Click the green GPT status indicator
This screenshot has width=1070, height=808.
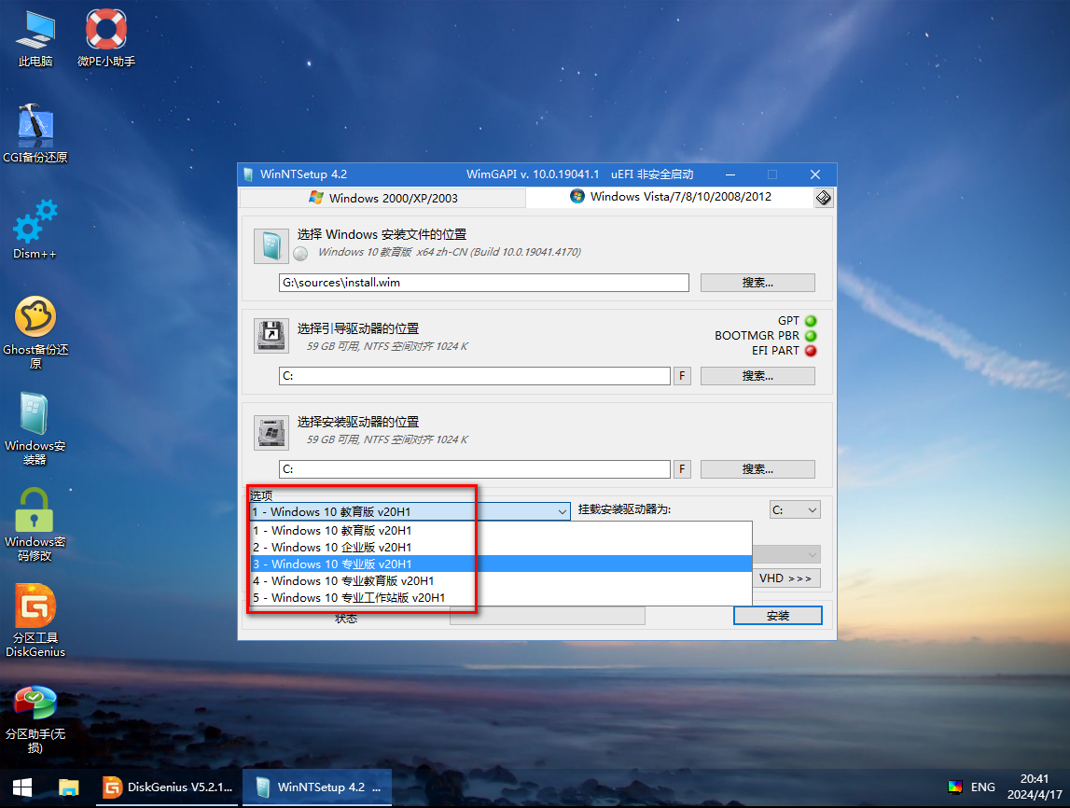(811, 321)
